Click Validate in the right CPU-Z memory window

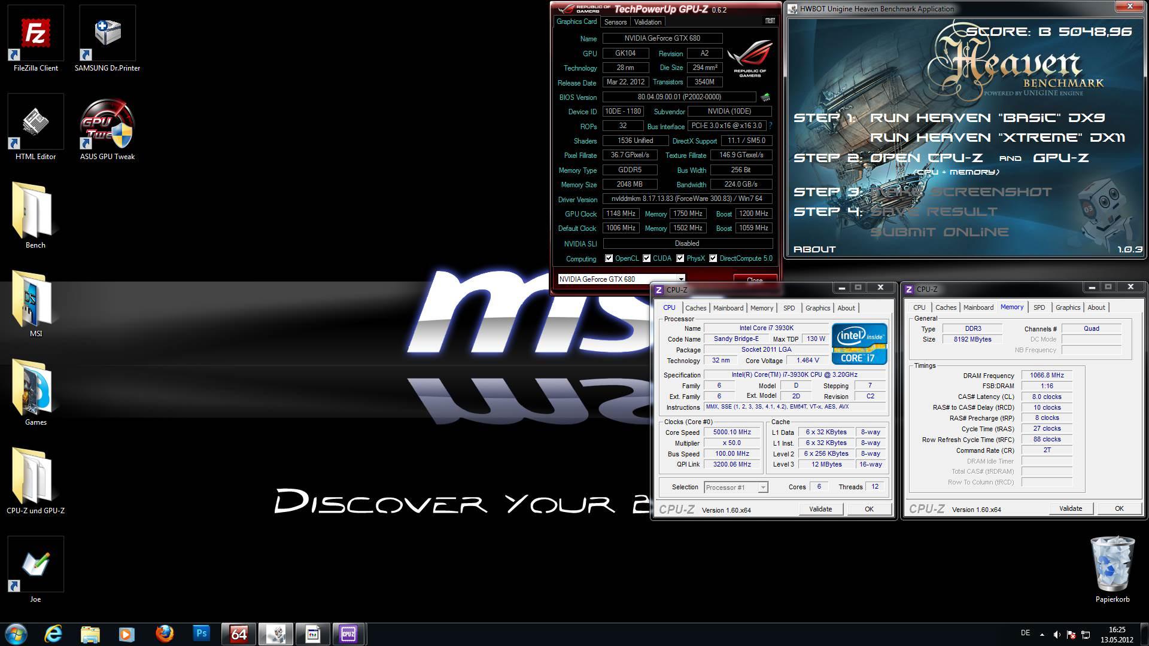point(1071,508)
